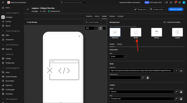Image resolution: width=187 pixels, height=103 pixels.
Task: Open Playbooks in the sidebar
Action: [x=9, y=49]
